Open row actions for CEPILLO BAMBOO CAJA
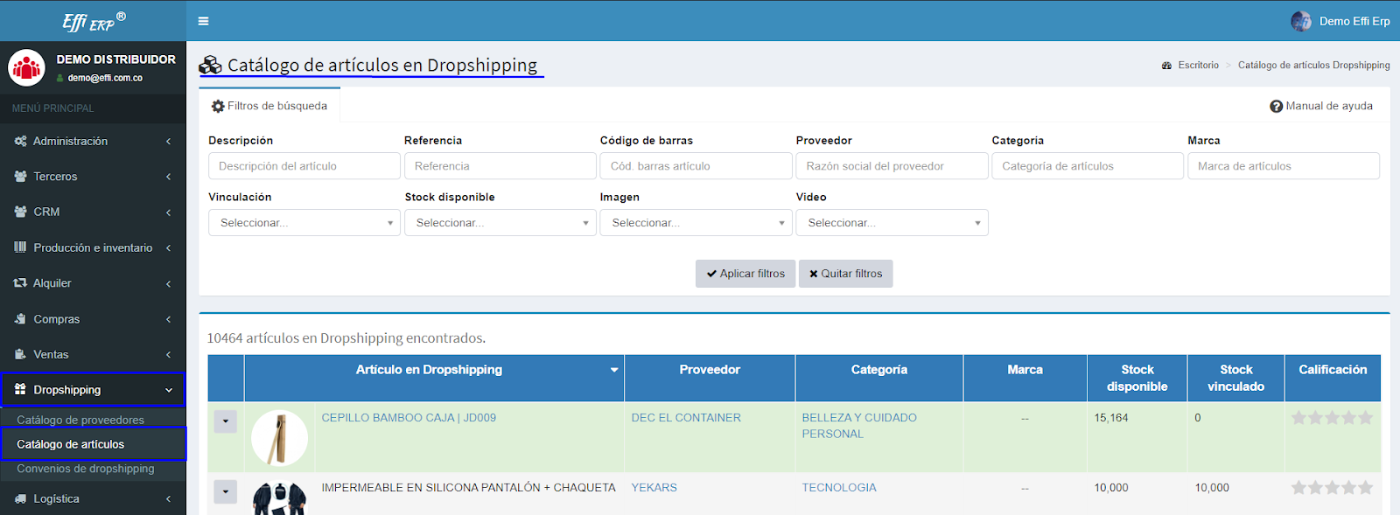 point(225,421)
